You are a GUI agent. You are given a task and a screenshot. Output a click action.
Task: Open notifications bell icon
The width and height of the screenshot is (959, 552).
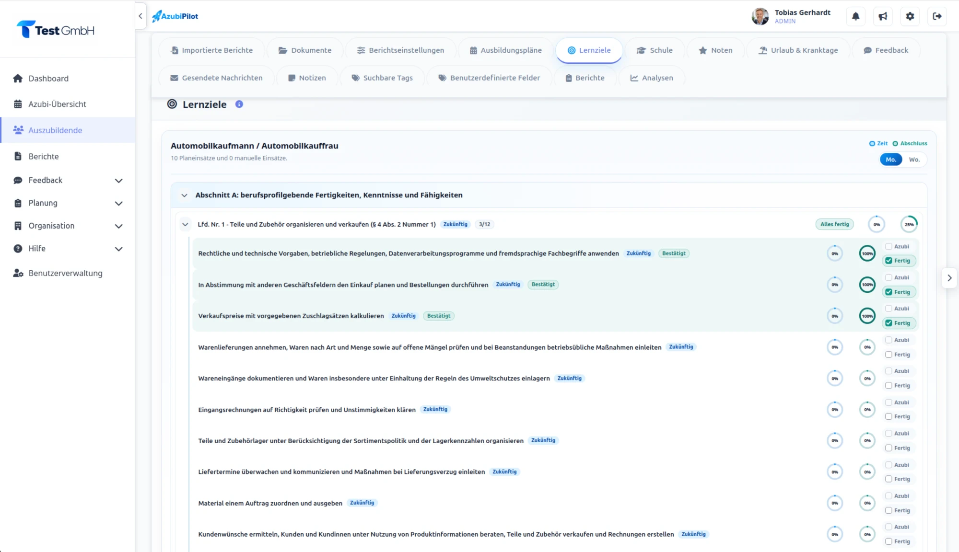[x=855, y=16]
